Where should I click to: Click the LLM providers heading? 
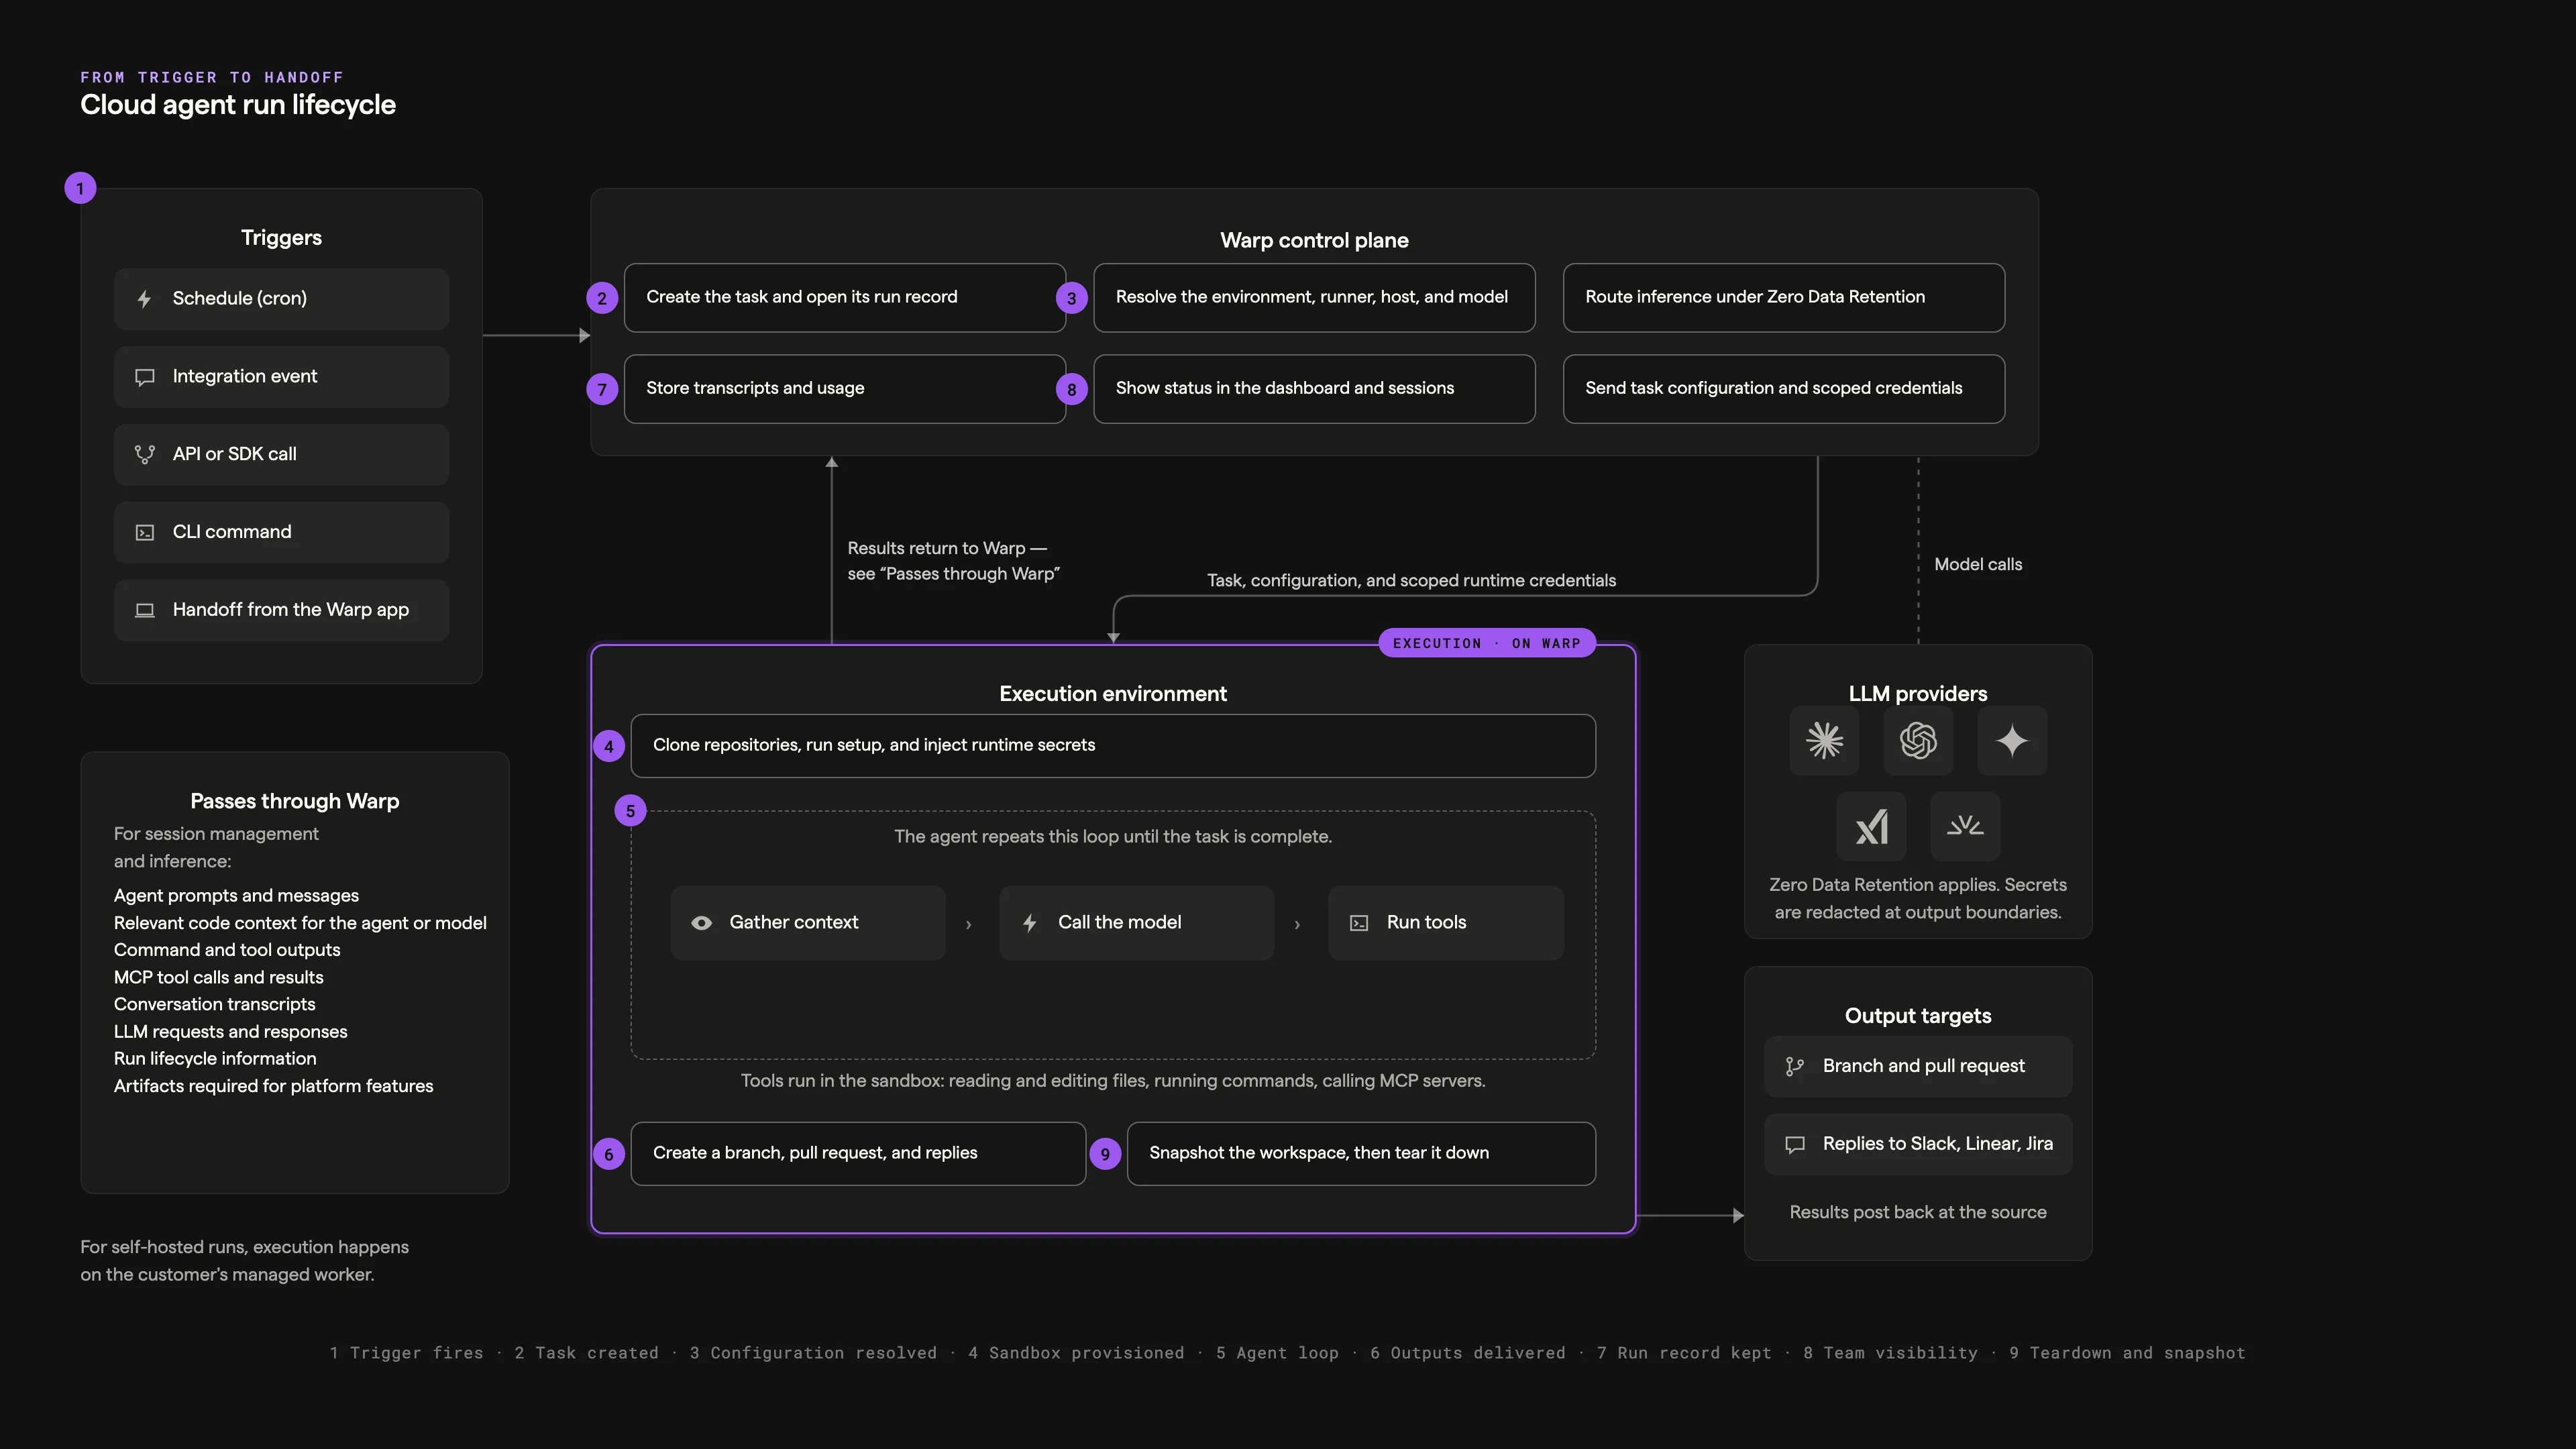(x=1918, y=694)
